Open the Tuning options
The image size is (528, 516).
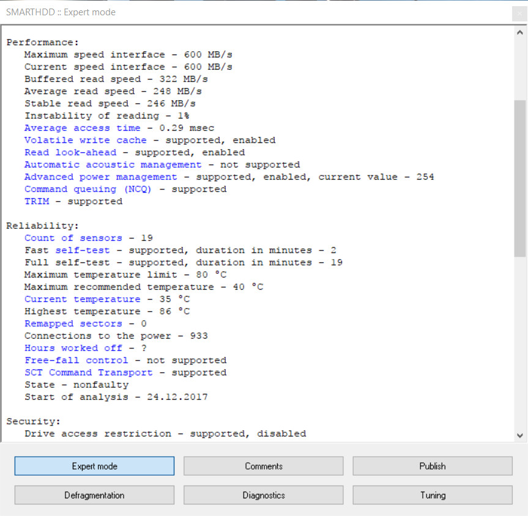pos(433,495)
